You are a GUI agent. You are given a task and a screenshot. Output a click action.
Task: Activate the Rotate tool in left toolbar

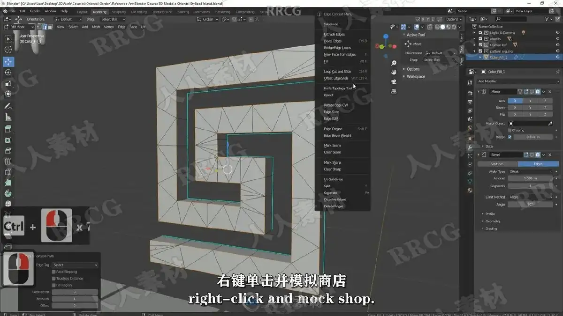[8, 73]
